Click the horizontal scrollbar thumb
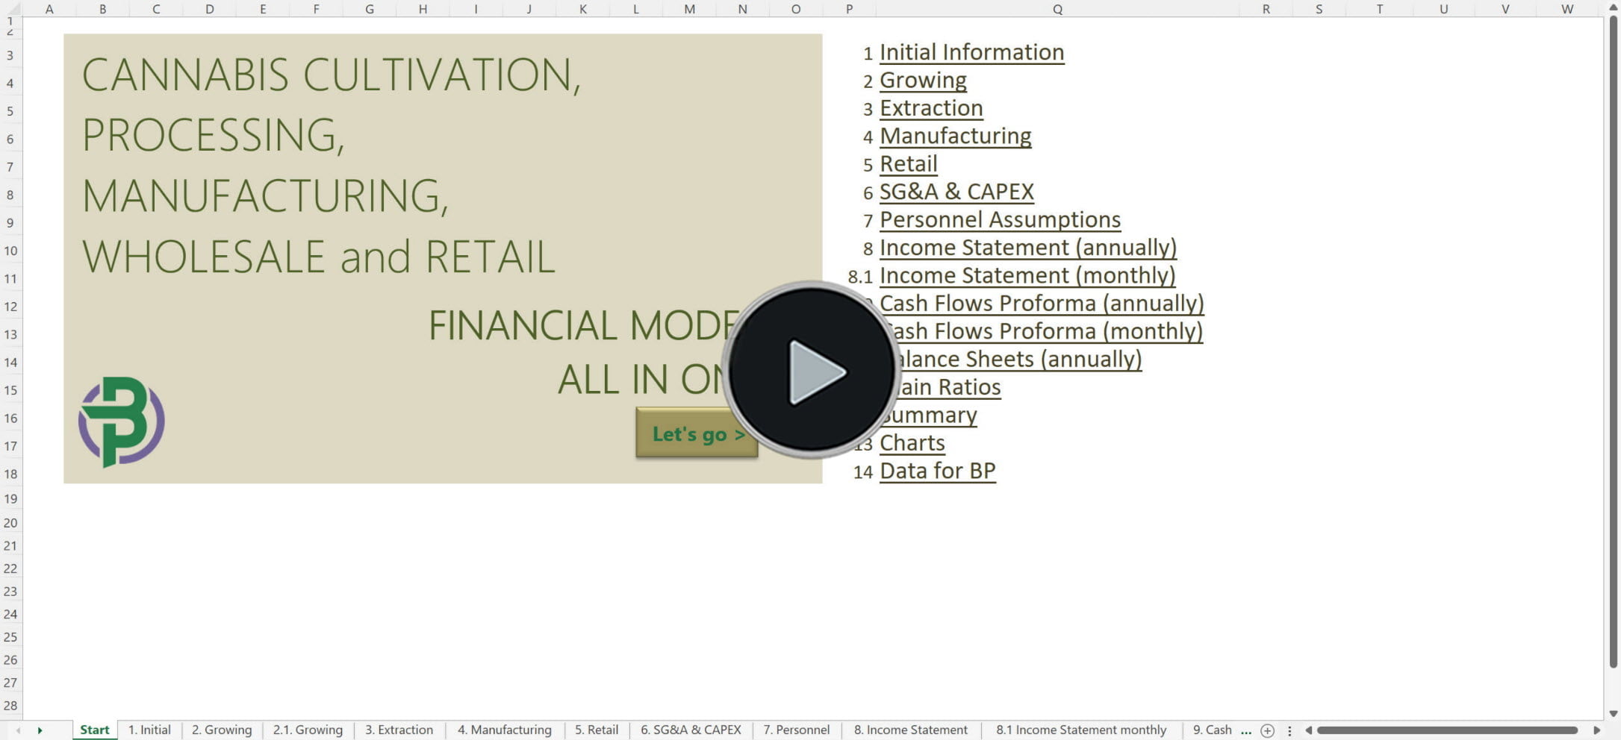Viewport: 1621px width, 740px height. coord(1447,730)
